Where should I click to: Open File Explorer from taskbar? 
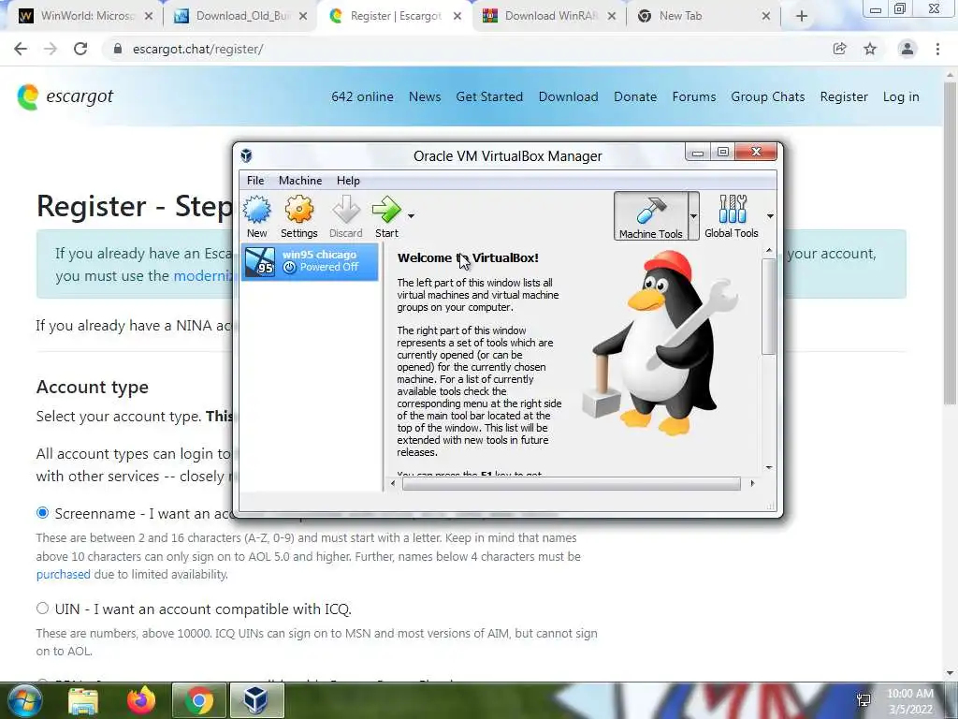(83, 700)
